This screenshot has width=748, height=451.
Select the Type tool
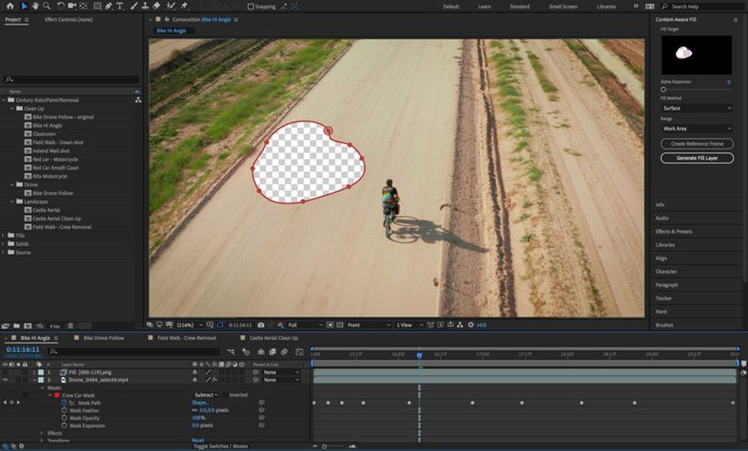[x=121, y=7]
